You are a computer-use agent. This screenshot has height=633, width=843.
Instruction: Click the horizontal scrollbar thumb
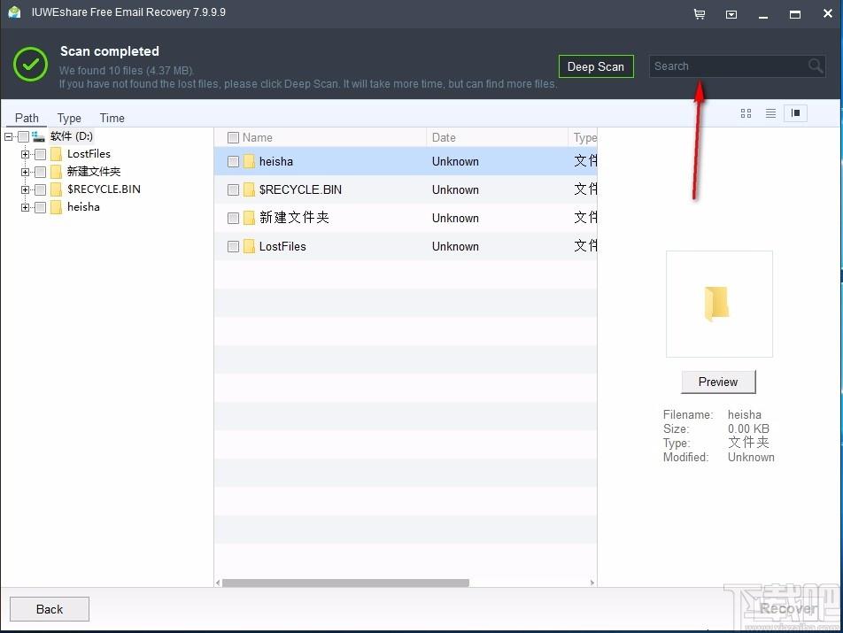point(345,583)
